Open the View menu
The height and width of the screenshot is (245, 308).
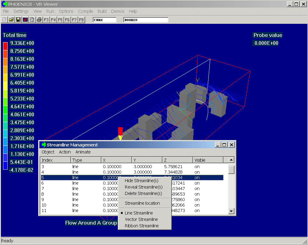click(37, 11)
